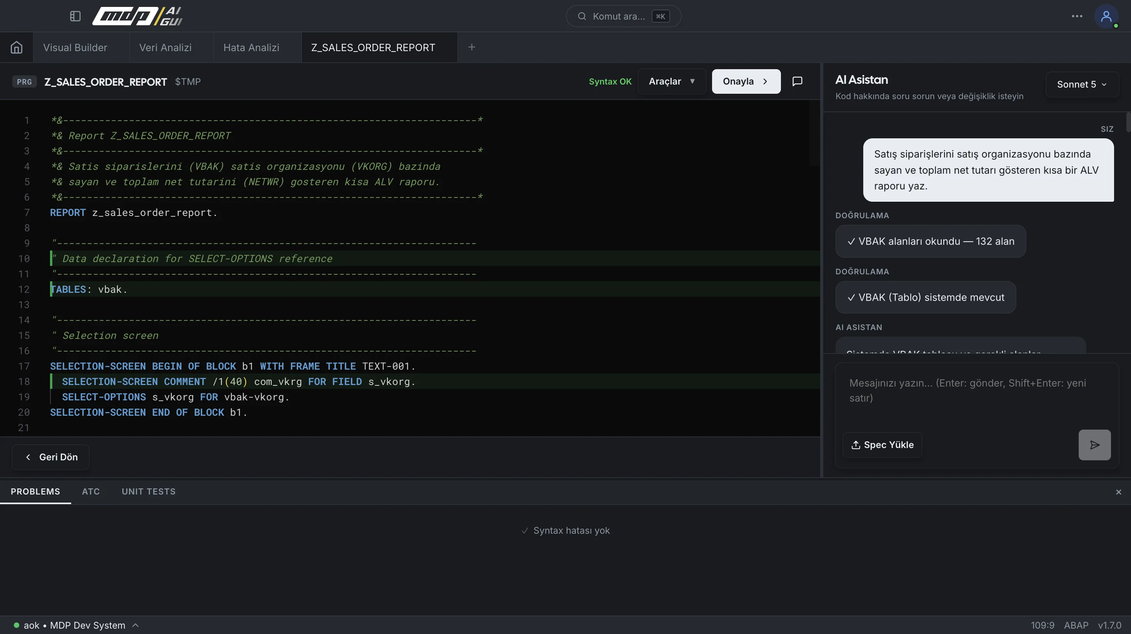Open the UNIT TESTS panel tab
The image size is (1131, 634).
click(x=148, y=491)
